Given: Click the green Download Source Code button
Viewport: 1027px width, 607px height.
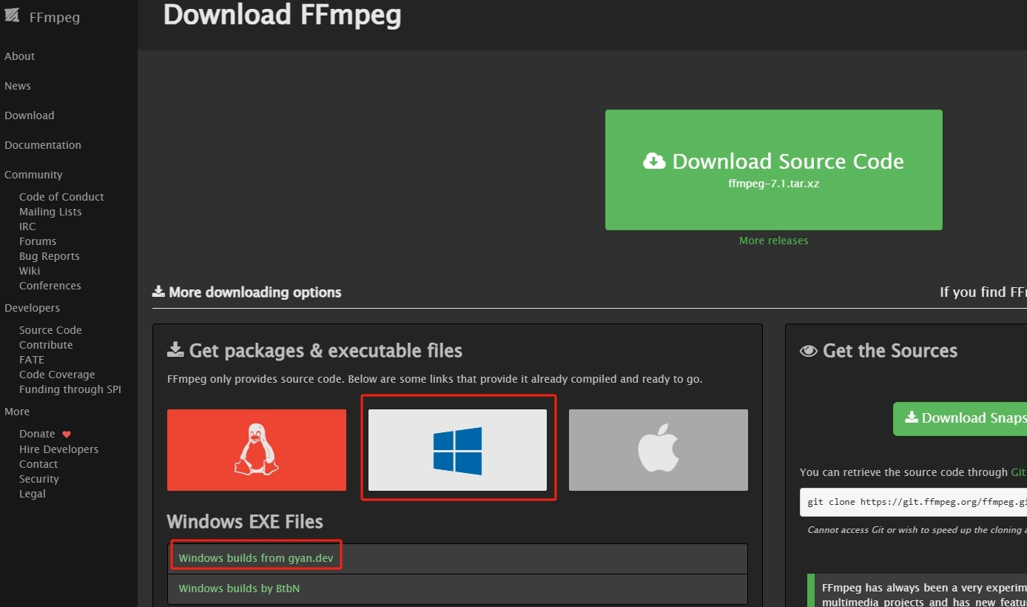Looking at the screenshot, I should click(773, 170).
